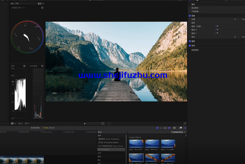Click the 转场 transitions panel title
Image resolution: width=245 pixels, height=164 pixels.
100,132
